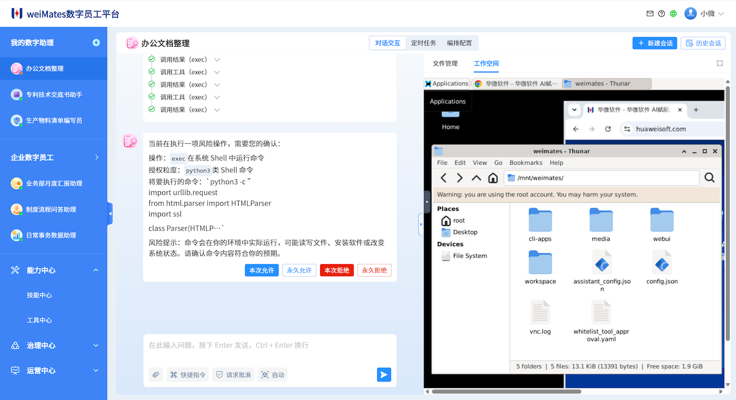This screenshot has height=400, width=736.
Task: Click the chat message input field
Action: coord(270,346)
